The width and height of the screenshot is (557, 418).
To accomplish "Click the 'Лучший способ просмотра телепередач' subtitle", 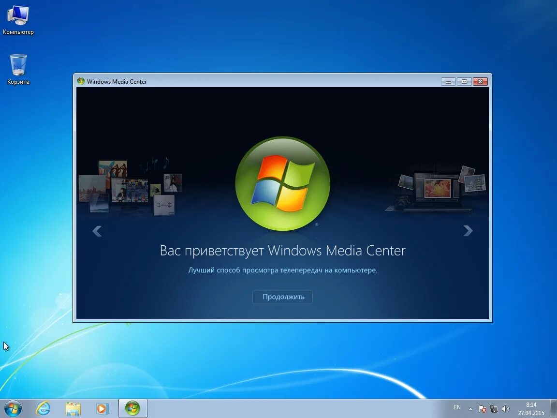I will (x=282, y=270).
